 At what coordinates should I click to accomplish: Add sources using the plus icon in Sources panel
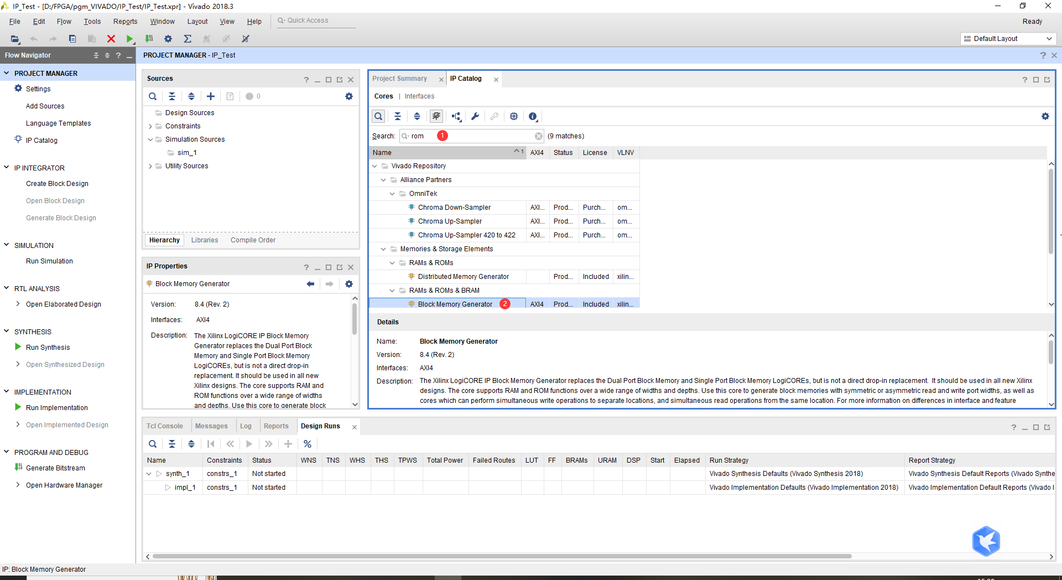pyautogui.click(x=211, y=96)
